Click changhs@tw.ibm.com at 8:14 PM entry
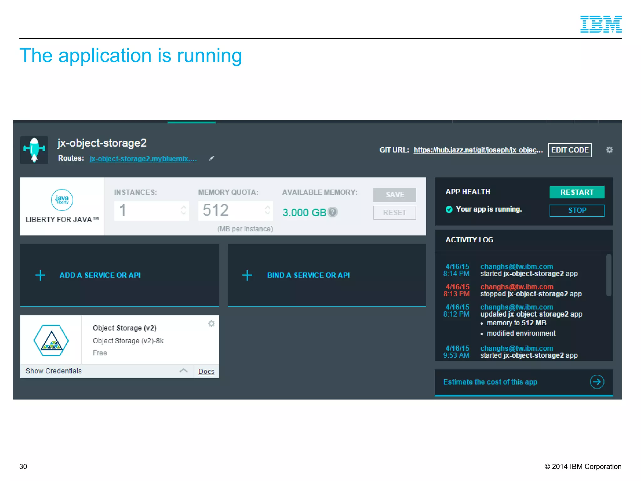Viewport: 641px width, 481px height. click(x=516, y=266)
